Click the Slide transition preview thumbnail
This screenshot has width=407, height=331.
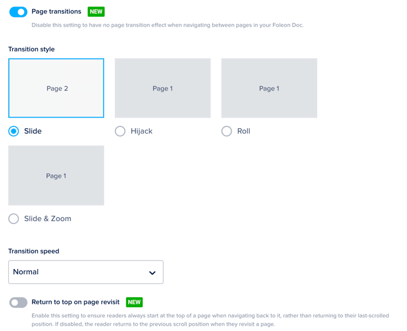[x=56, y=88]
